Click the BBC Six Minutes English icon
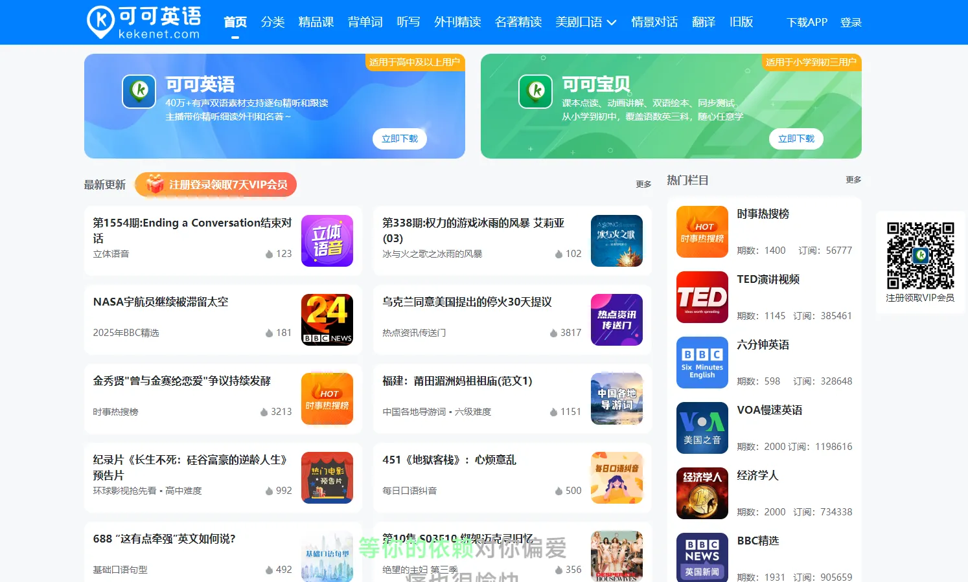 [x=702, y=363]
